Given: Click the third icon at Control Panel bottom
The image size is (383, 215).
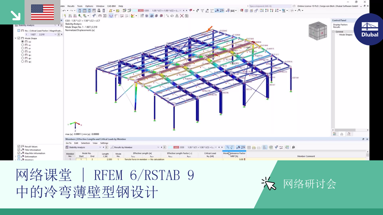Looking at the screenshot, I should coord(348,134).
